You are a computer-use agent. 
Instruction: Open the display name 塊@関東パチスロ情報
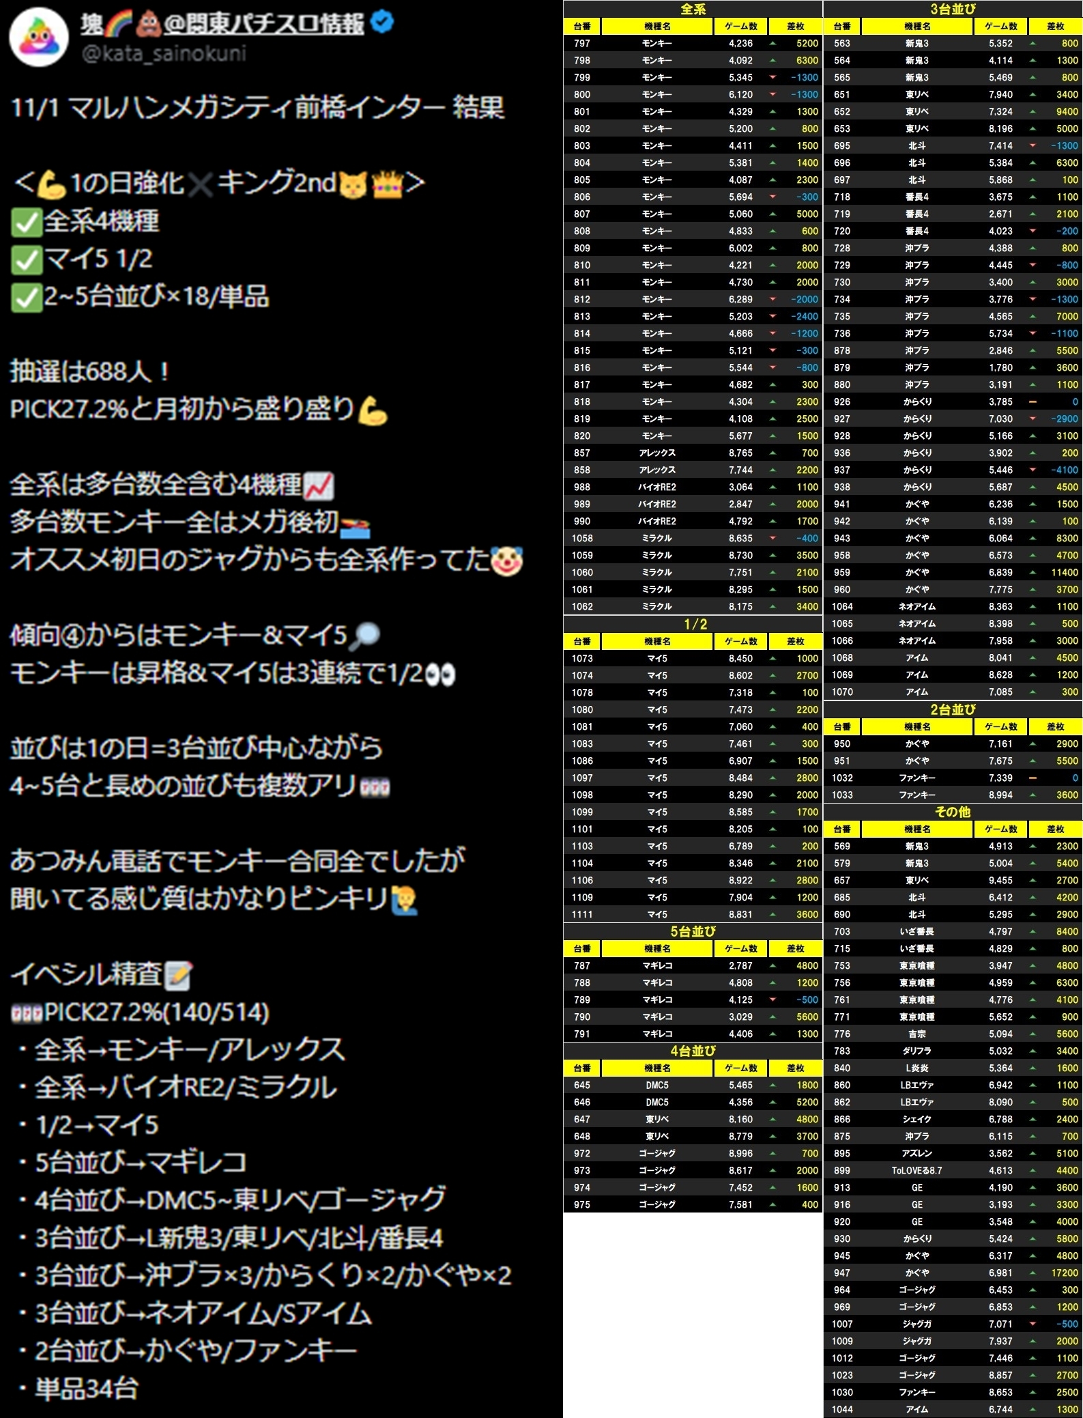click(222, 23)
